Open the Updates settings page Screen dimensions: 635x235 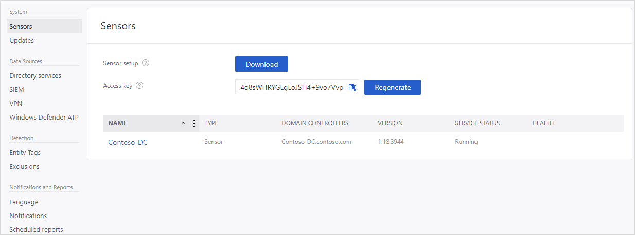(x=22, y=40)
